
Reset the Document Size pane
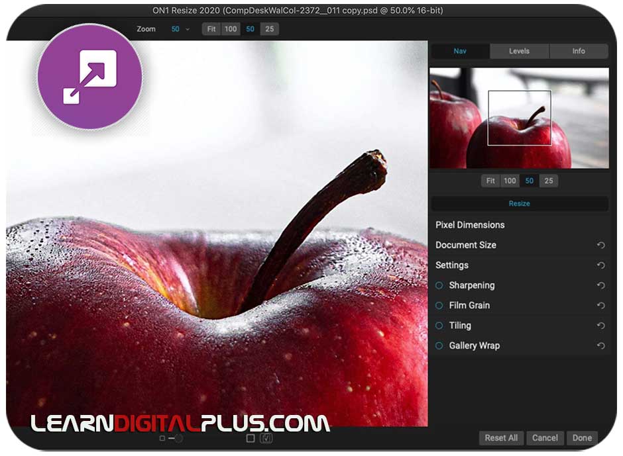(600, 246)
